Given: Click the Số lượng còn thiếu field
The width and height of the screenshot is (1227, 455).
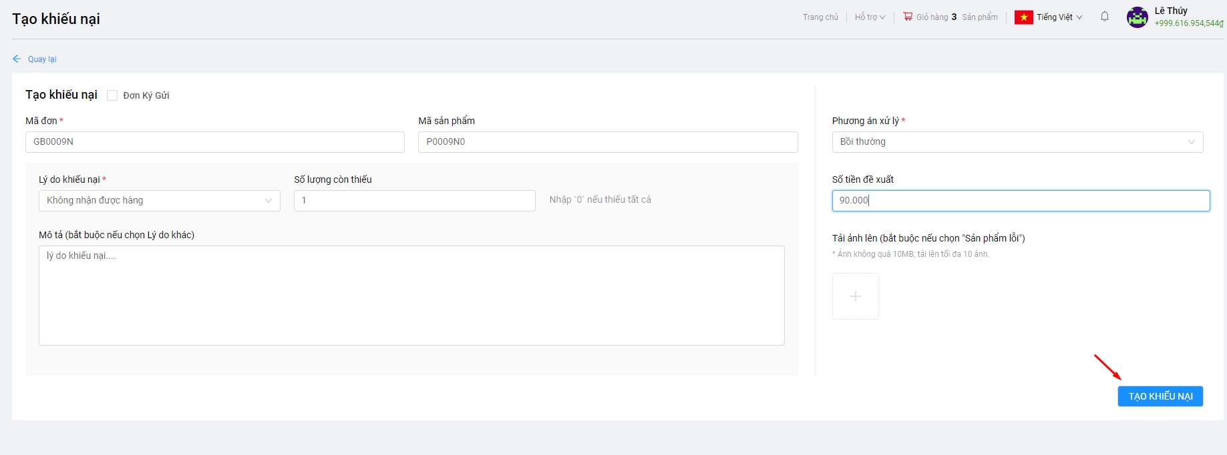Looking at the screenshot, I should pyautogui.click(x=414, y=201).
